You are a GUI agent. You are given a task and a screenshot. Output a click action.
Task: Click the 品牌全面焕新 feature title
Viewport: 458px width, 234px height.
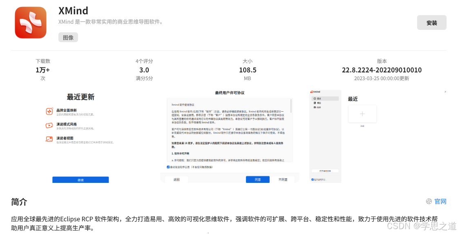pos(67,110)
